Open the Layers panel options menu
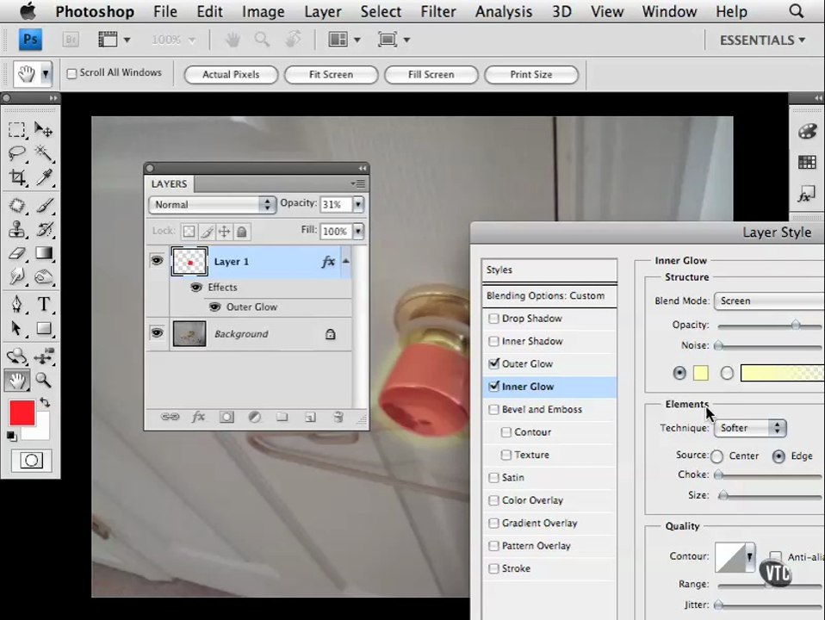Viewport: 825px width, 620px height. (358, 183)
